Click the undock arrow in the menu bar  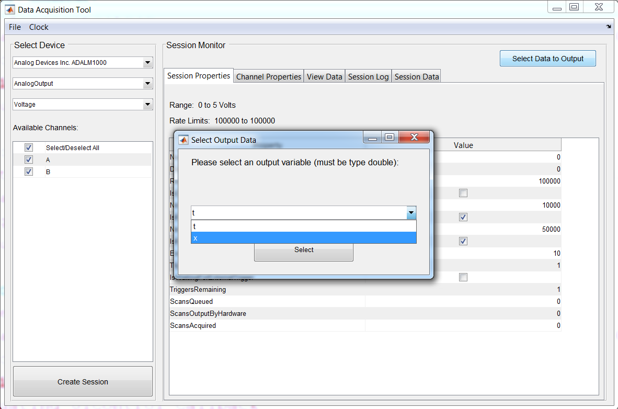point(608,27)
